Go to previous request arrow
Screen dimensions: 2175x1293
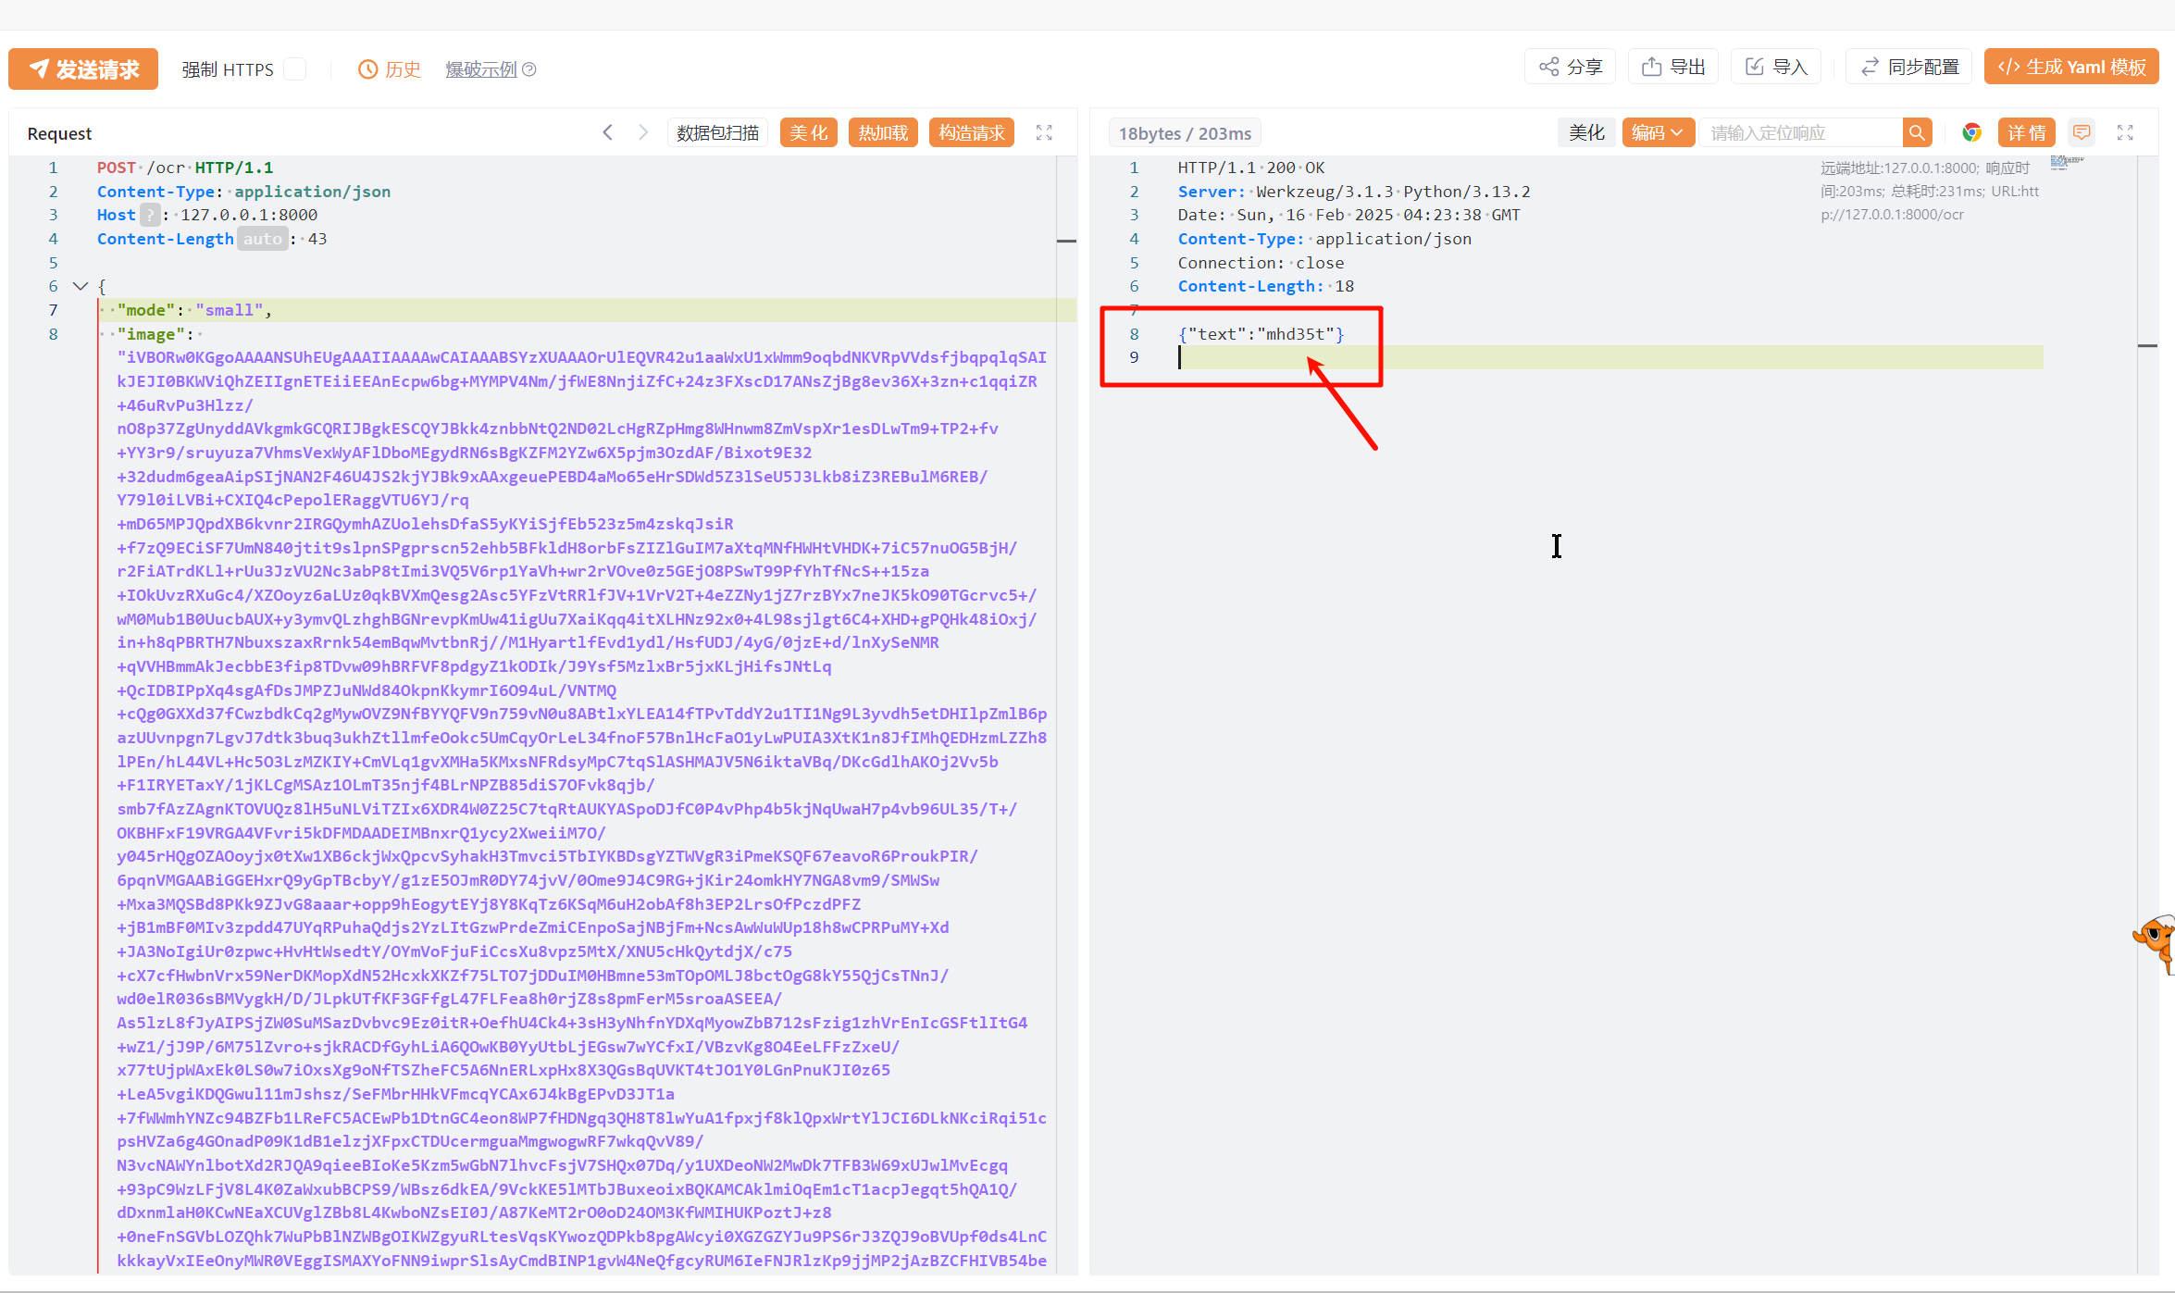(608, 132)
